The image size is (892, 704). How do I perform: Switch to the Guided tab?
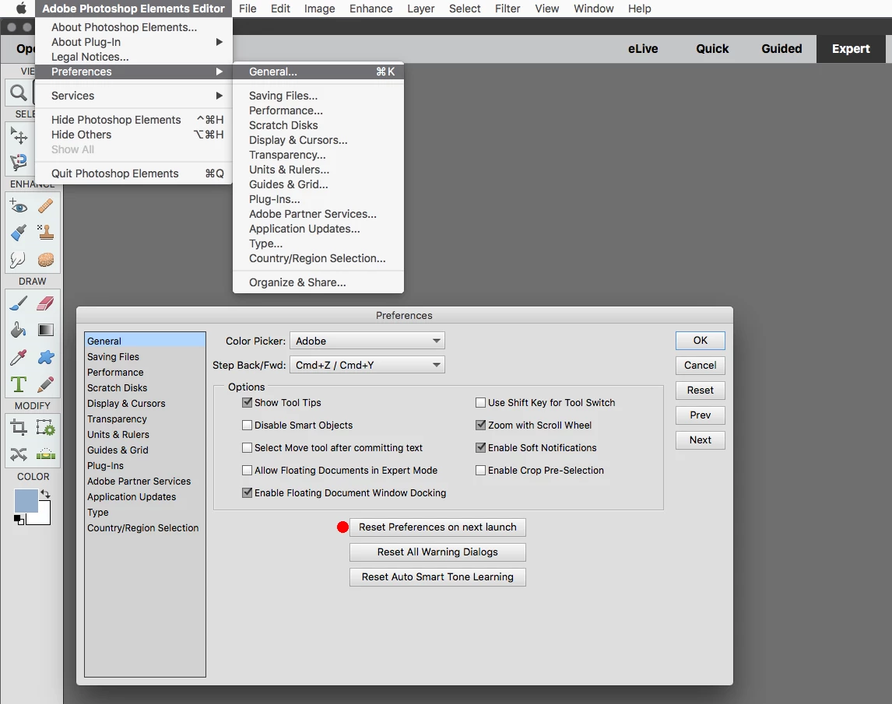pyautogui.click(x=781, y=49)
